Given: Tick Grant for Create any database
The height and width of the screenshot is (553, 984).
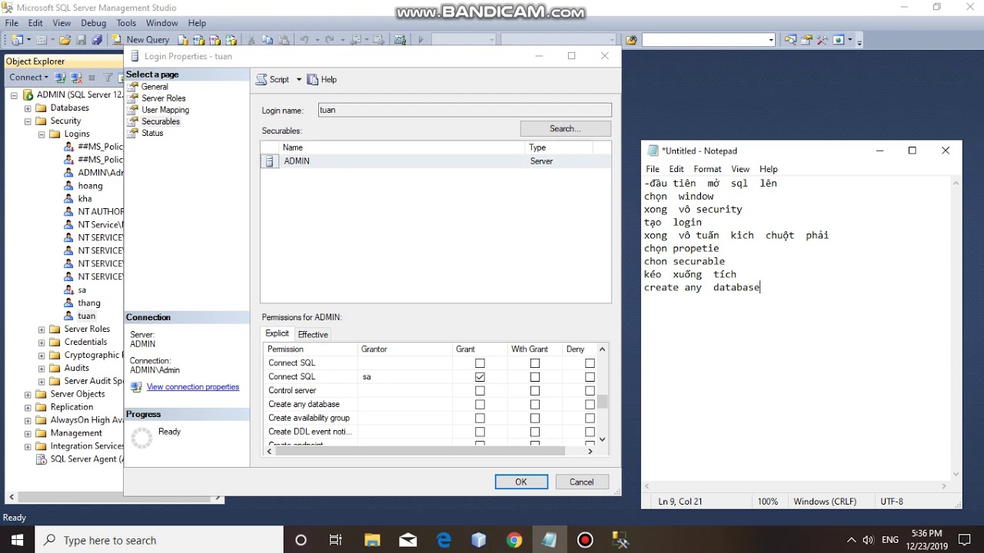Looking at the screenshot, I should pos(480,404).
